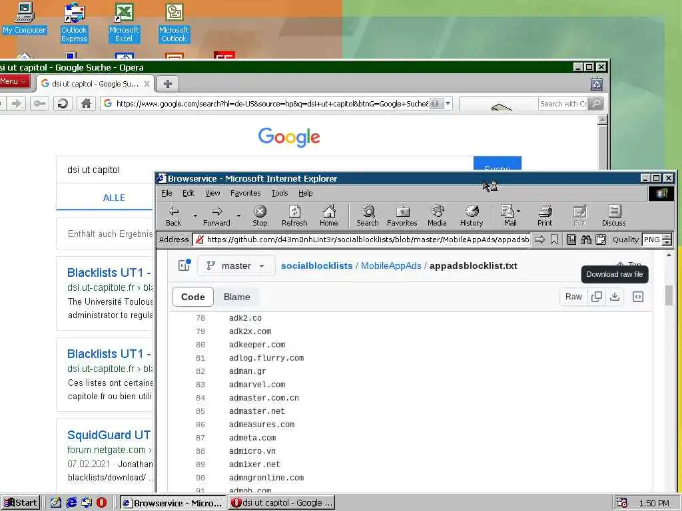
Task: Open the File menu in IE
Action: click(167, 193)
